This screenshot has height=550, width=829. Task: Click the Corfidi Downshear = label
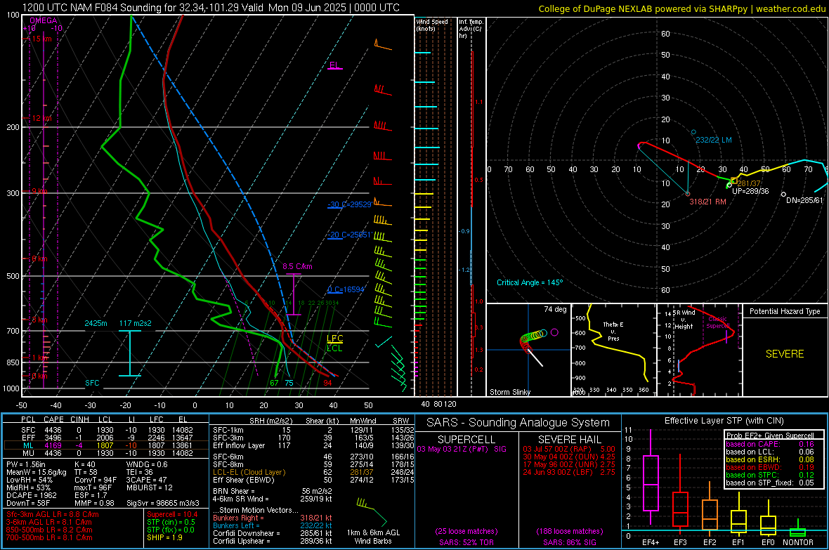(244, 533)
